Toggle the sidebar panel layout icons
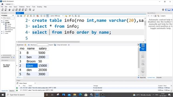This screenshot has width=173, height=97. coord(169,10)
